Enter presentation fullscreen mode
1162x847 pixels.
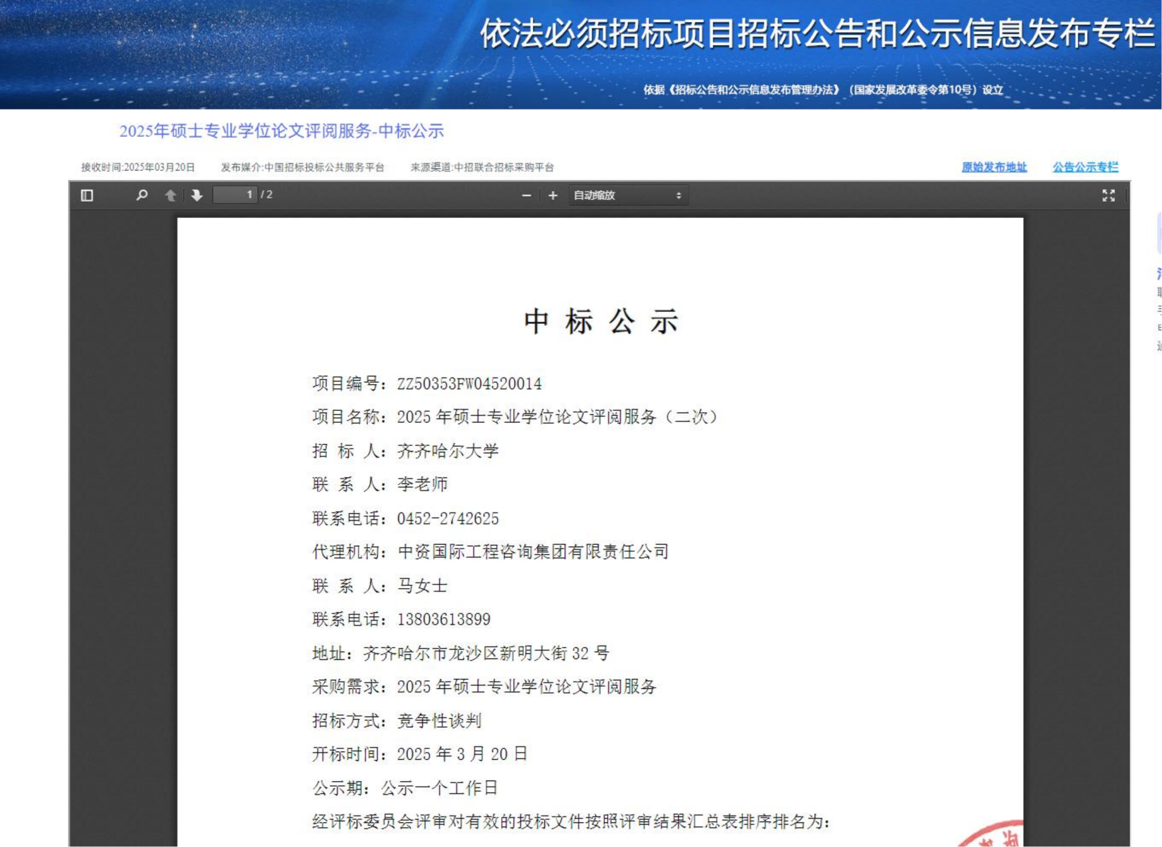1108,195
